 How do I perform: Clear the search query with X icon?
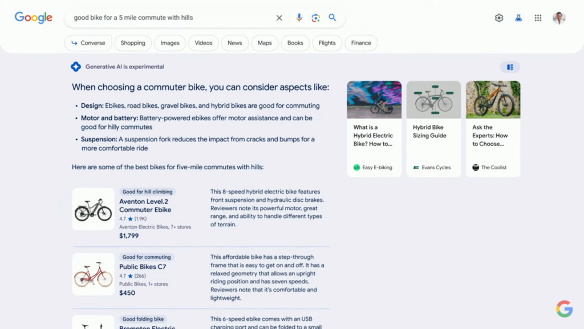[279, 18]
